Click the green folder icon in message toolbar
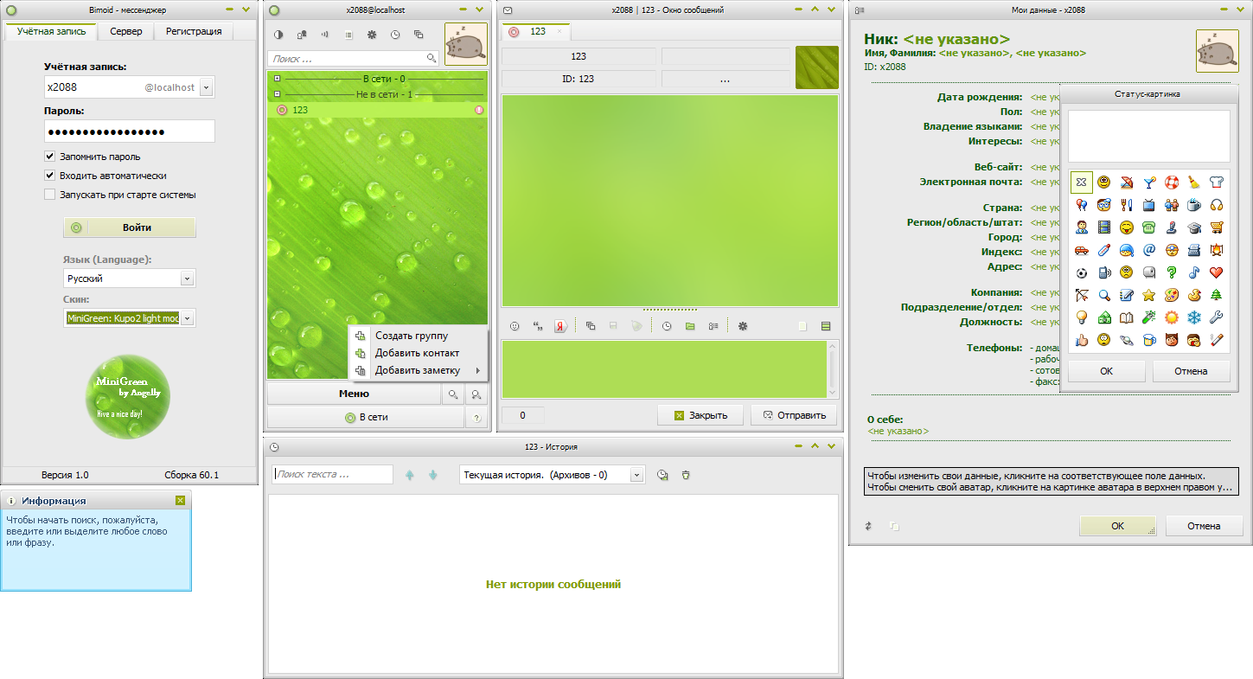1253x679 pixels. [690, 326]
